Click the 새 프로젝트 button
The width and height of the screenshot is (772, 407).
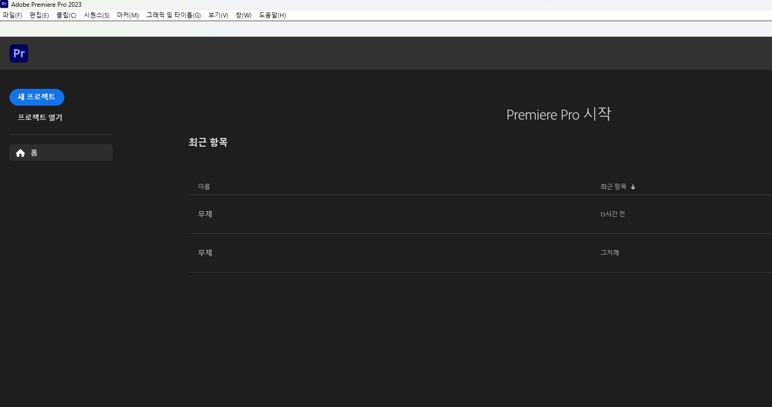click(x=37, y=97)
